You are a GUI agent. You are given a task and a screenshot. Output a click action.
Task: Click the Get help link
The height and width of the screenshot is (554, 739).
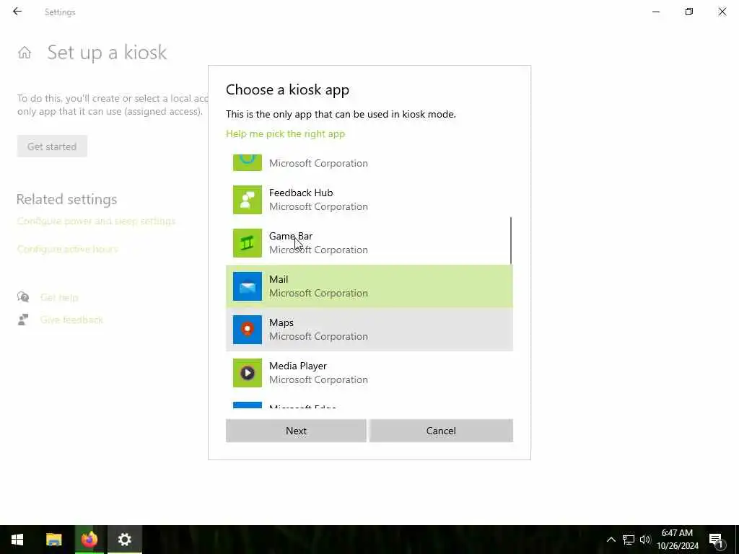pos(59,297)
